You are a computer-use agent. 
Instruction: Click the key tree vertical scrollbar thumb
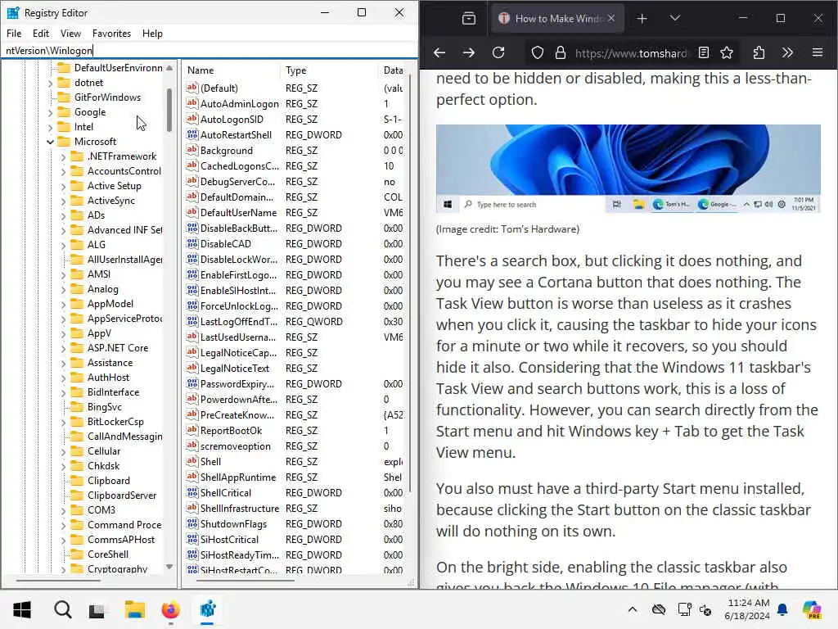click(169, 111)
